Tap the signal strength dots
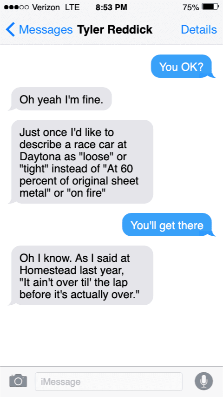 click(17, 7)
